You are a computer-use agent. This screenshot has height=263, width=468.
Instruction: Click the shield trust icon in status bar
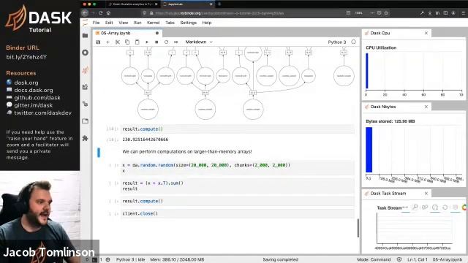point(399,260)
